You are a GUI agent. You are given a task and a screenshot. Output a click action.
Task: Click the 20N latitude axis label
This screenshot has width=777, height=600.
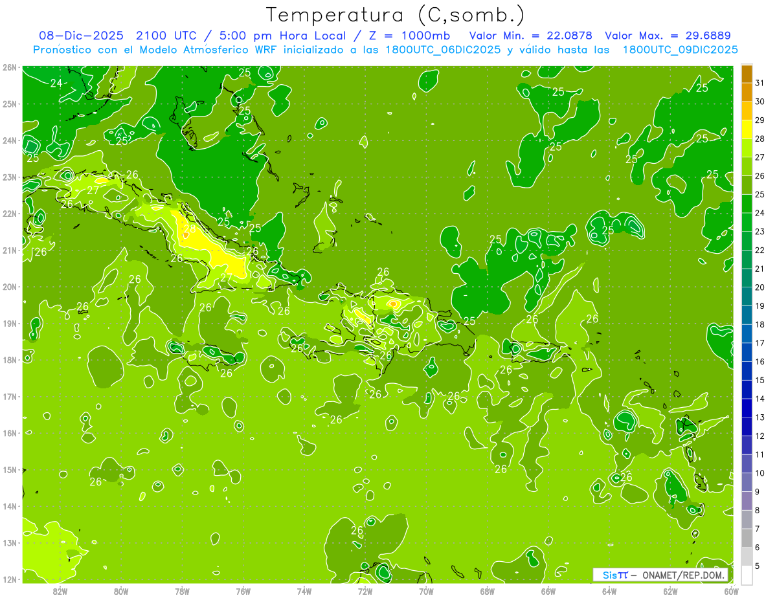coord(9,287)
